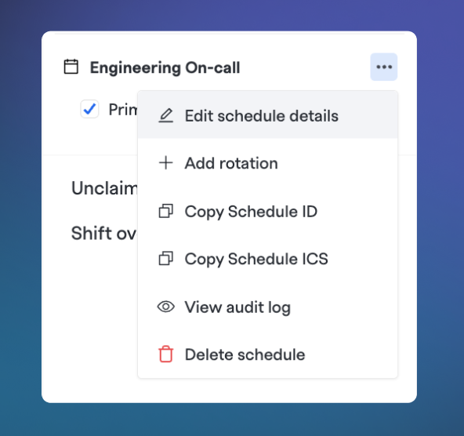
Task: Click the copy icon next to Schedule ICS
Action: 165,259
